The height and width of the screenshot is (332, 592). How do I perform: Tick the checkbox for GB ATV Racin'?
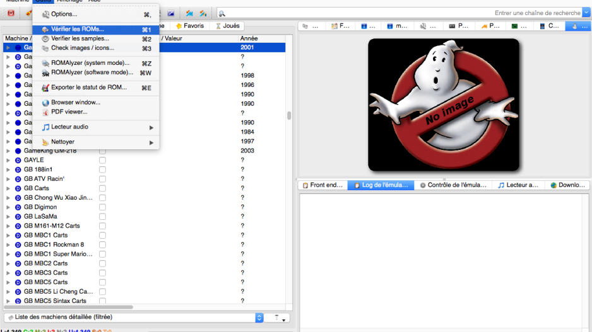(x=102, y=179)
